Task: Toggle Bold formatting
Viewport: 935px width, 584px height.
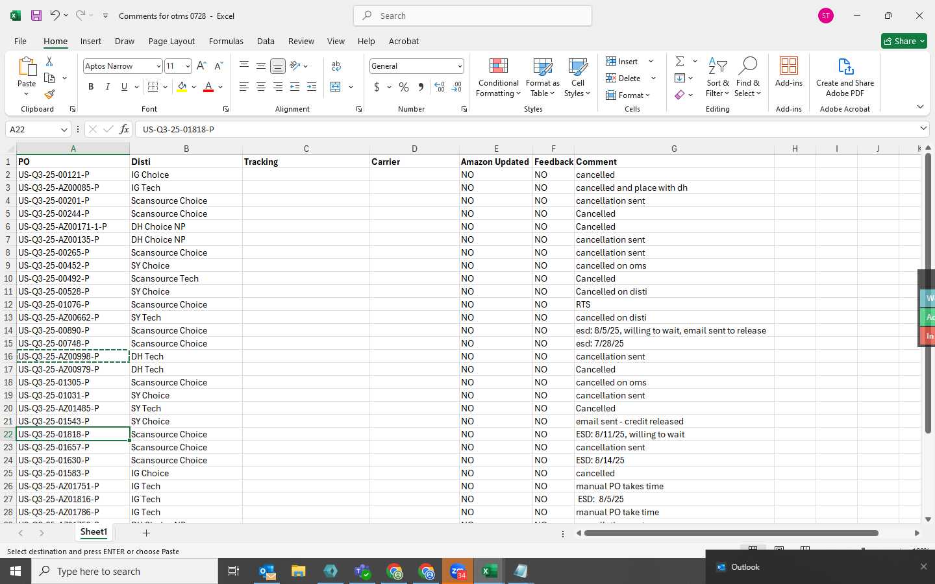Action: 91,87
